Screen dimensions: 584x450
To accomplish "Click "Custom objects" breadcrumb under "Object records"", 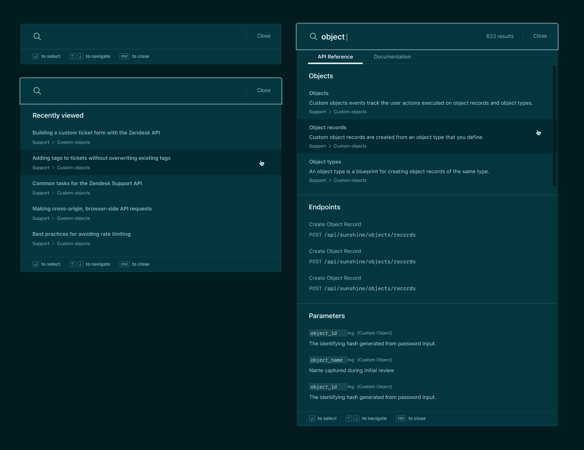I will tap(350, 146).
